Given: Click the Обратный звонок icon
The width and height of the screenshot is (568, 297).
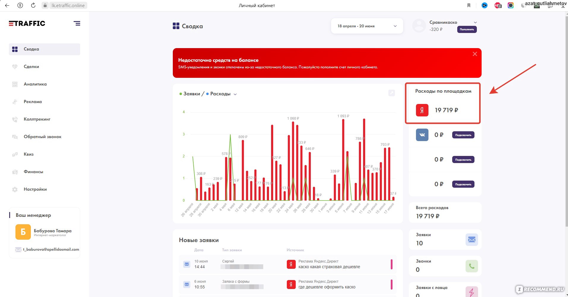Looking at the screenshot, I should pos(15,137).
